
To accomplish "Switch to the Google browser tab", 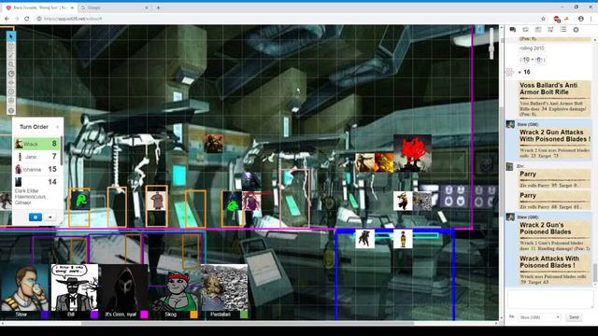I will [115, 7].
